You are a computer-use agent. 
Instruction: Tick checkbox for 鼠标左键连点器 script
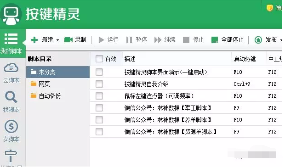(x=99, y=96)
